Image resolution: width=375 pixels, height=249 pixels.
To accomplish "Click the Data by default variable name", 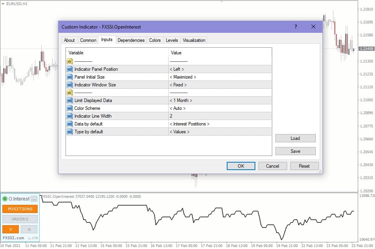I will (x=89, y=124).
